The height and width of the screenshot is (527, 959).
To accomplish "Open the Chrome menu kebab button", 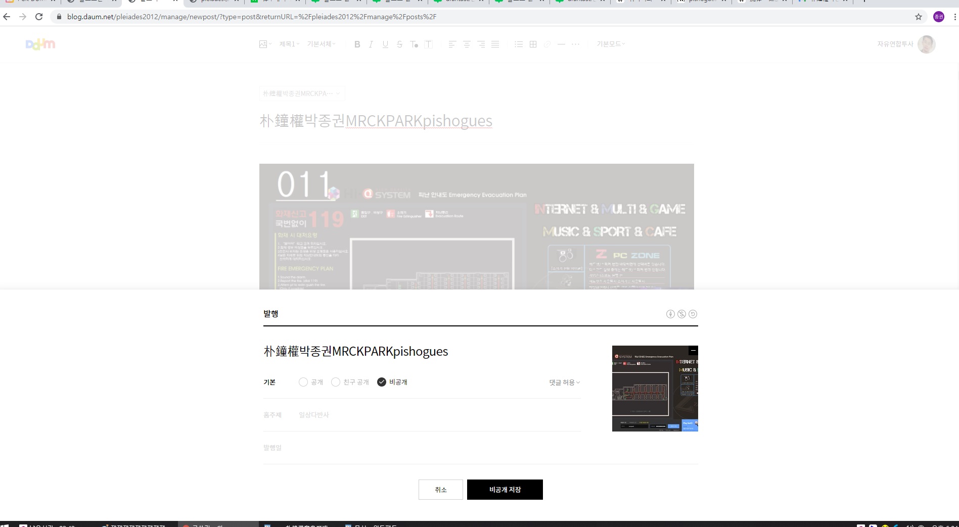I will point(954,17).
